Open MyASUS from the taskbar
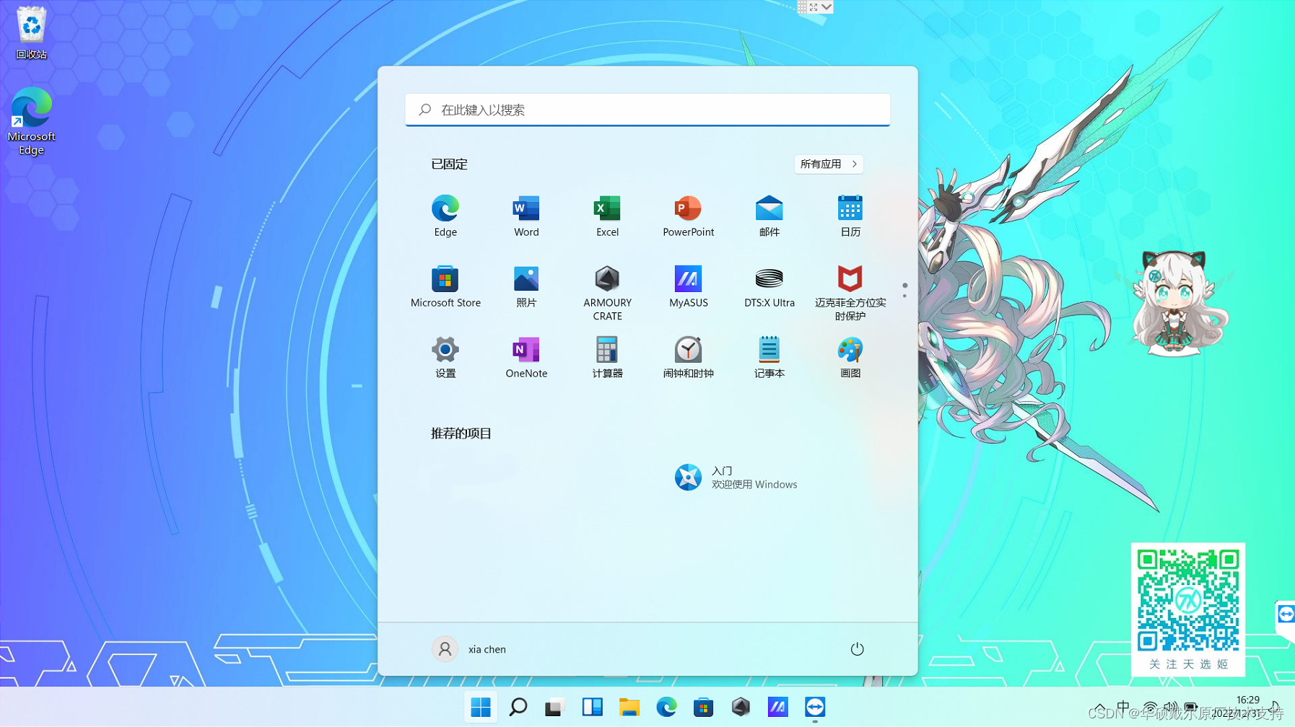Screen dimensions: 1295x727 coord(777,707)
